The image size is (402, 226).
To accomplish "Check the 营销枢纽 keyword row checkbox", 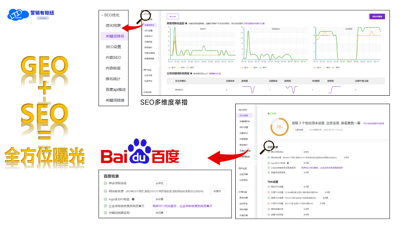I will pyautogui.click(x=172, y=90).
